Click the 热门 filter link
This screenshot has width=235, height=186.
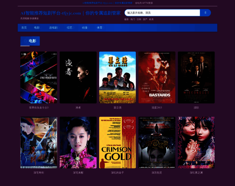click(x=133, y=20)
